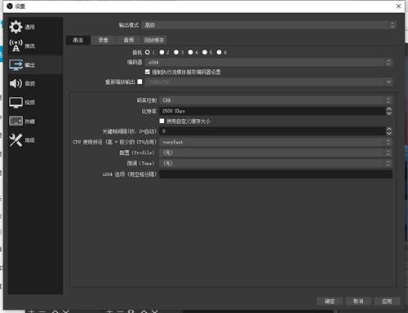Image resolution: width=408 pixels, height=313 pixels.
Task: Enable use custom buffer size checkbox
Action: pos(162,121)
